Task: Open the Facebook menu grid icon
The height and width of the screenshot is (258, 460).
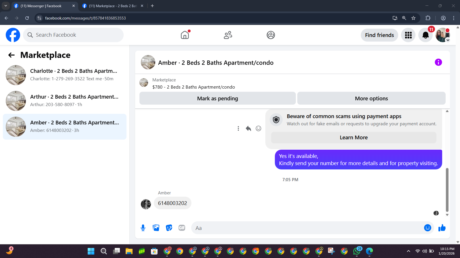Action: click(x=408, y=35)
